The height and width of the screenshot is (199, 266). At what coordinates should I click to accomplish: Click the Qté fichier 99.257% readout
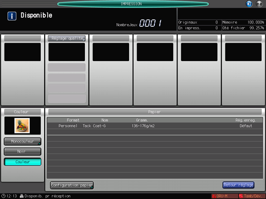(x=243, y=28)
